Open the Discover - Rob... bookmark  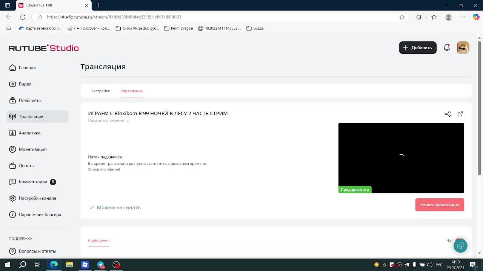tap(89, 28)
